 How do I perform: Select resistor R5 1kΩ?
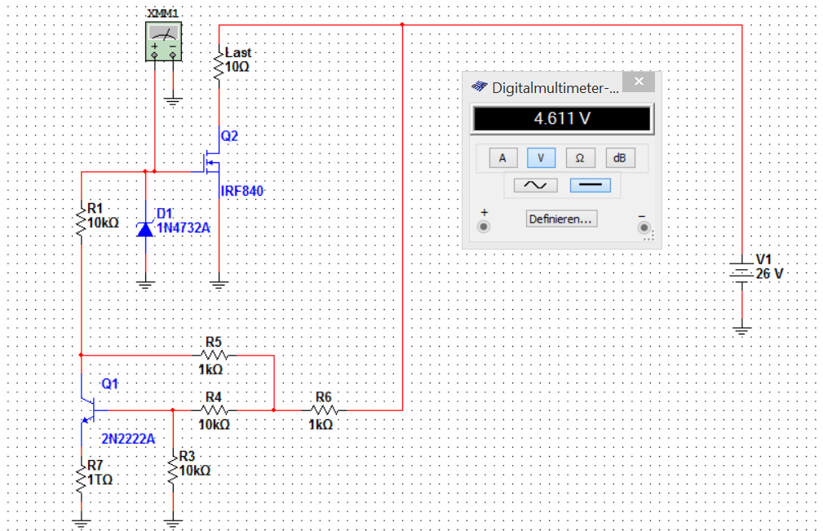[215, 356]
